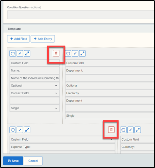This screenshot has width=155, height=168.
Task: Shrink the Expense Type field width
Action: click(20, 130)
